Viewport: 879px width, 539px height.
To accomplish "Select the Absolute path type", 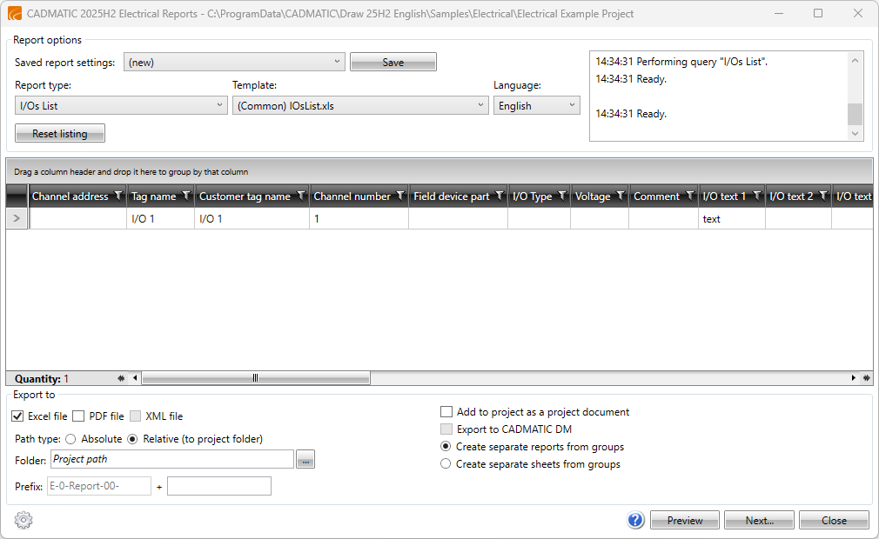I will click(x=70, y=439).
